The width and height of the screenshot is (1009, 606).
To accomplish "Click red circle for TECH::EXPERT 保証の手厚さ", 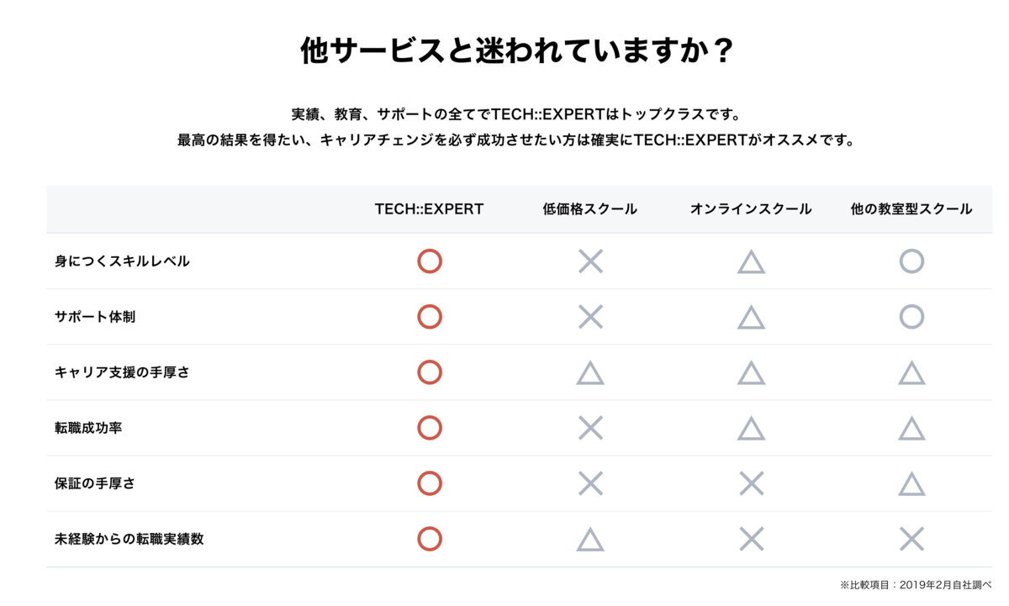I will (x=430, y=483).
